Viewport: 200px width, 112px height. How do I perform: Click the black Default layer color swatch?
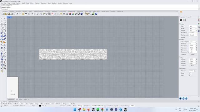40,106
